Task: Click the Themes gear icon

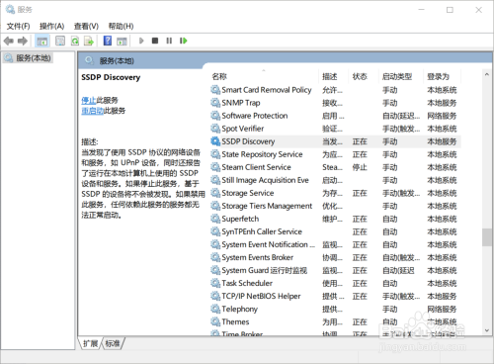Action: click(x=215, y=321)
